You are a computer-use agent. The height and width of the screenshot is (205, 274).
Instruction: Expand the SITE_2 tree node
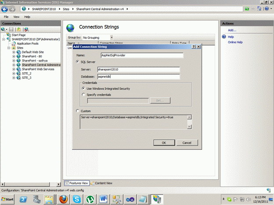[x=14, y=74]
